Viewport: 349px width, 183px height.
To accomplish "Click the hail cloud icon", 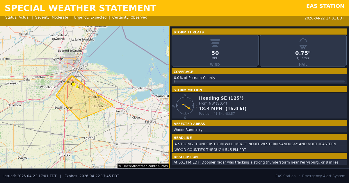I will tap(303, 43).
